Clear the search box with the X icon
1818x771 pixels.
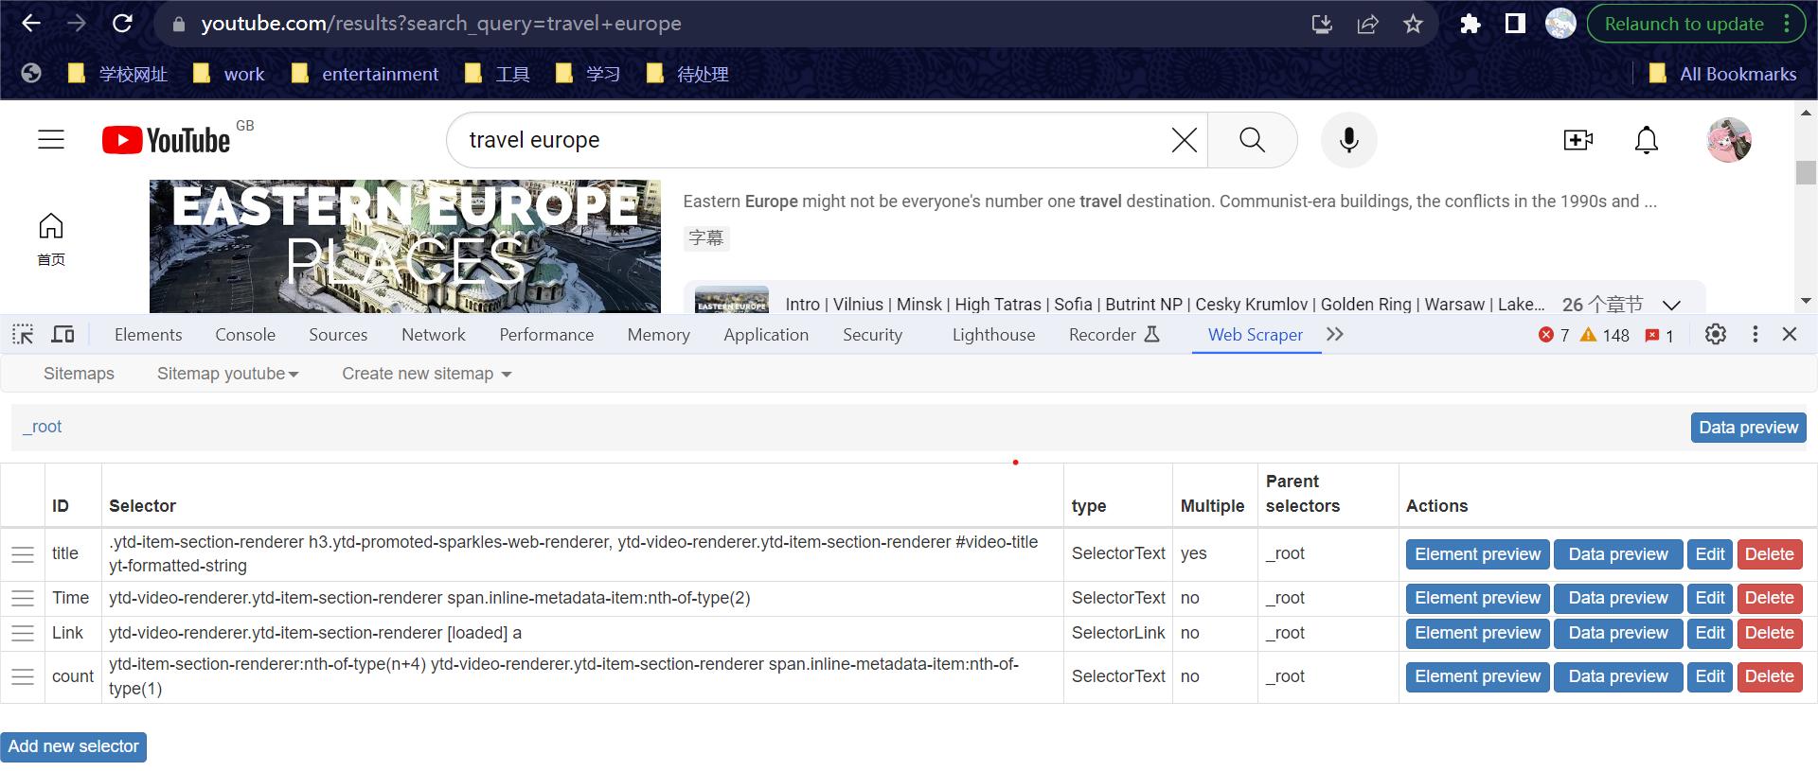(x=1184, y=140)
